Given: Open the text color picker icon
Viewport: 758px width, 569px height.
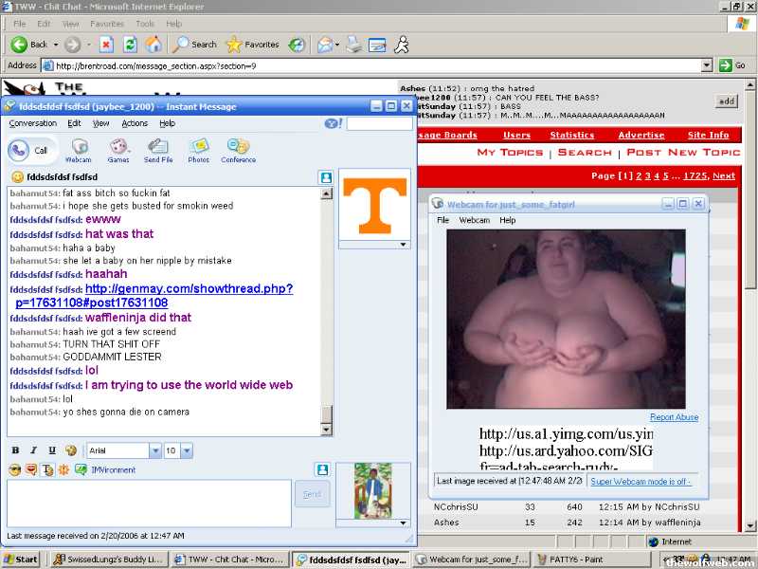Looking at the screenshot, I should tap(70, 450).
